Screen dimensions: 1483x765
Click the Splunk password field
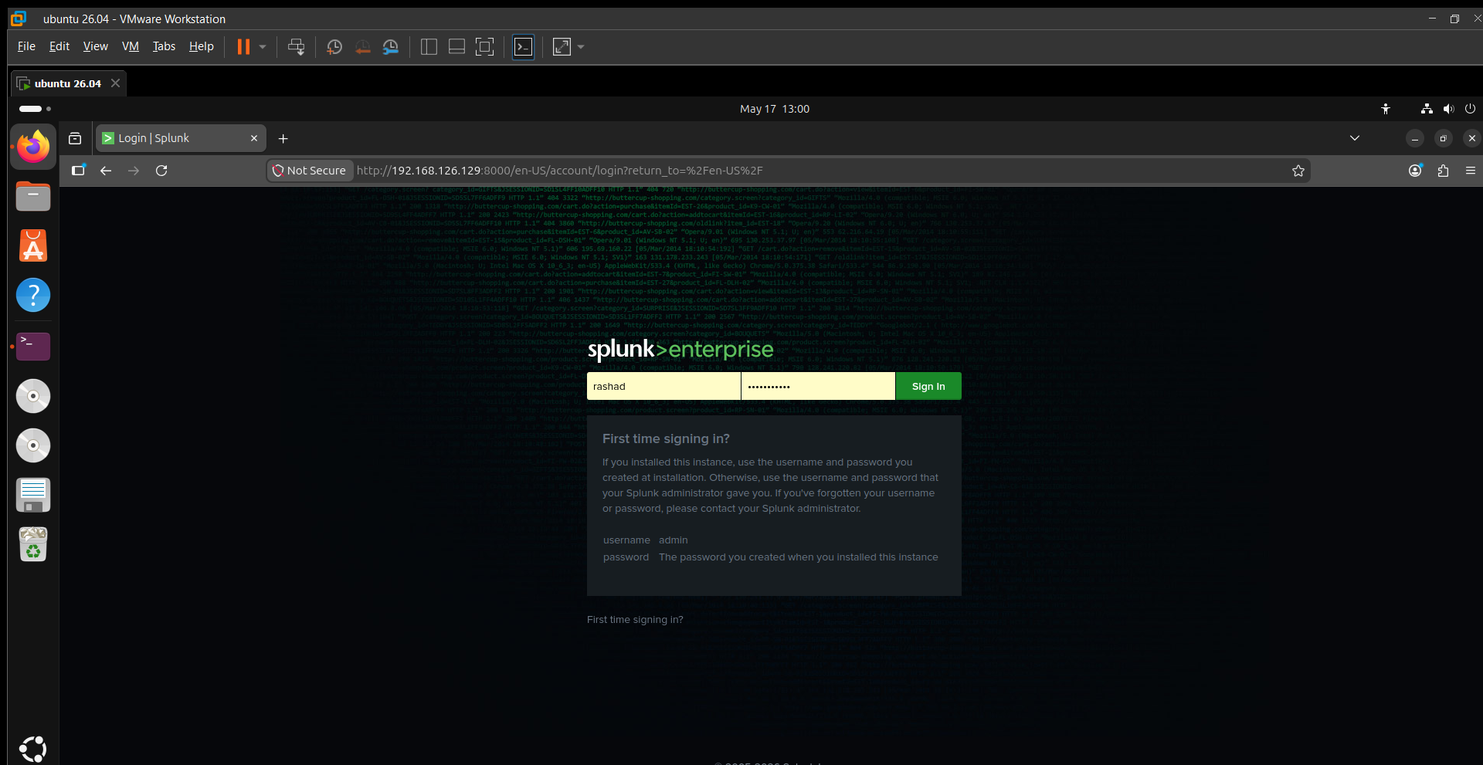tap(818, 386)
